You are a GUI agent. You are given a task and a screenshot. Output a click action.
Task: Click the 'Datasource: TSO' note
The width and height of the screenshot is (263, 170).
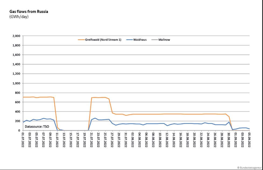(x=37, y=126)
